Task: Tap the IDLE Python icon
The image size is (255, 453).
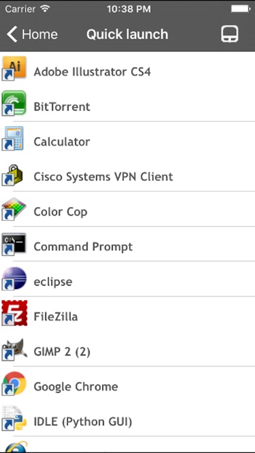Action: point(14,419)
